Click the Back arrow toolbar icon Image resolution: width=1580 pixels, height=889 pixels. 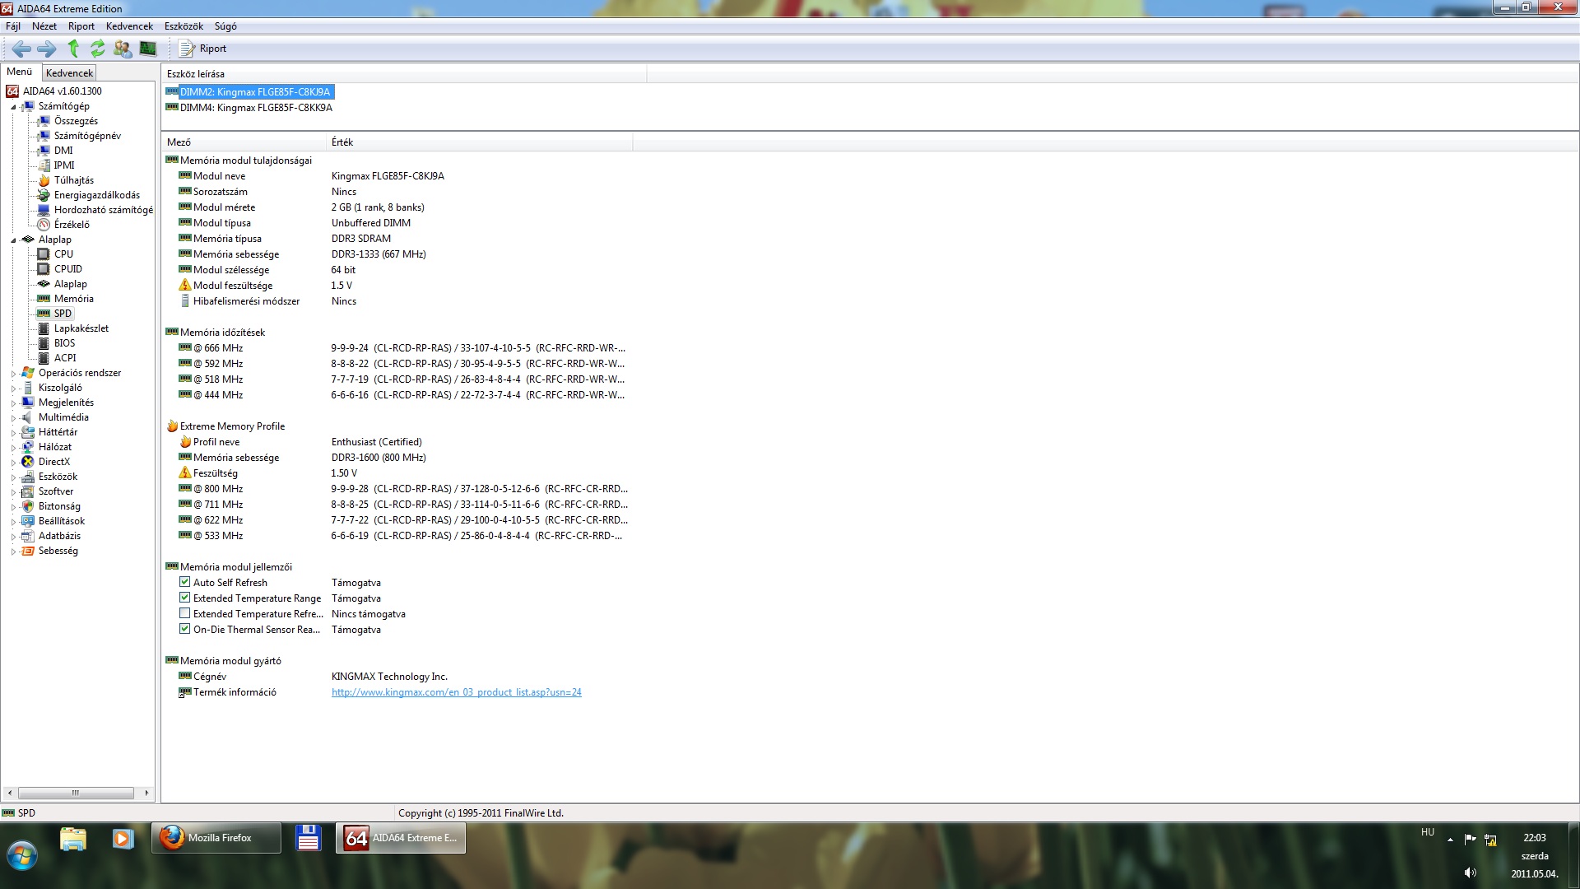pyautogui.click(x=22, y=49)
